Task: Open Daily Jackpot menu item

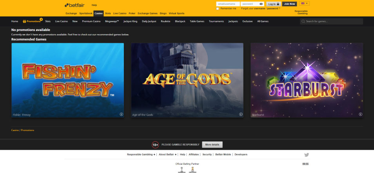Action: point(149,21)
